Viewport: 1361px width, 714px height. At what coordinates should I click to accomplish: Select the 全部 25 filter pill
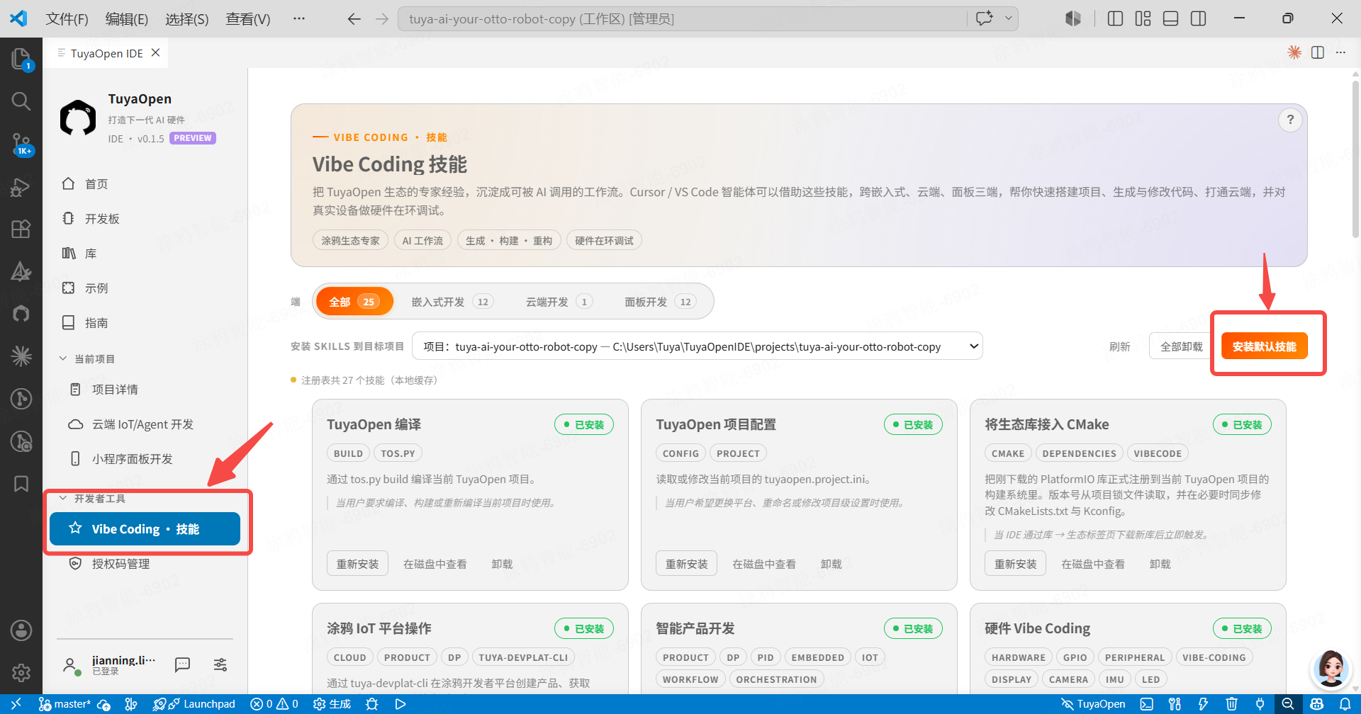pos(354,302)
